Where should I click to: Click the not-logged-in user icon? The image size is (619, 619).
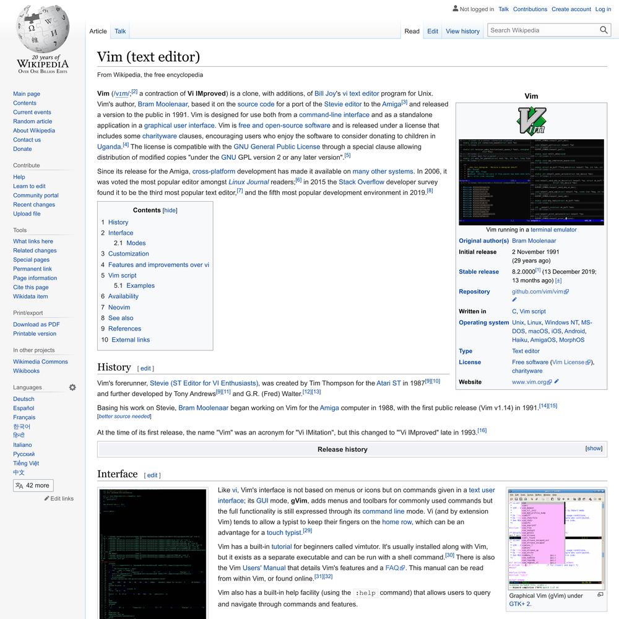click(x=455, y=8)
